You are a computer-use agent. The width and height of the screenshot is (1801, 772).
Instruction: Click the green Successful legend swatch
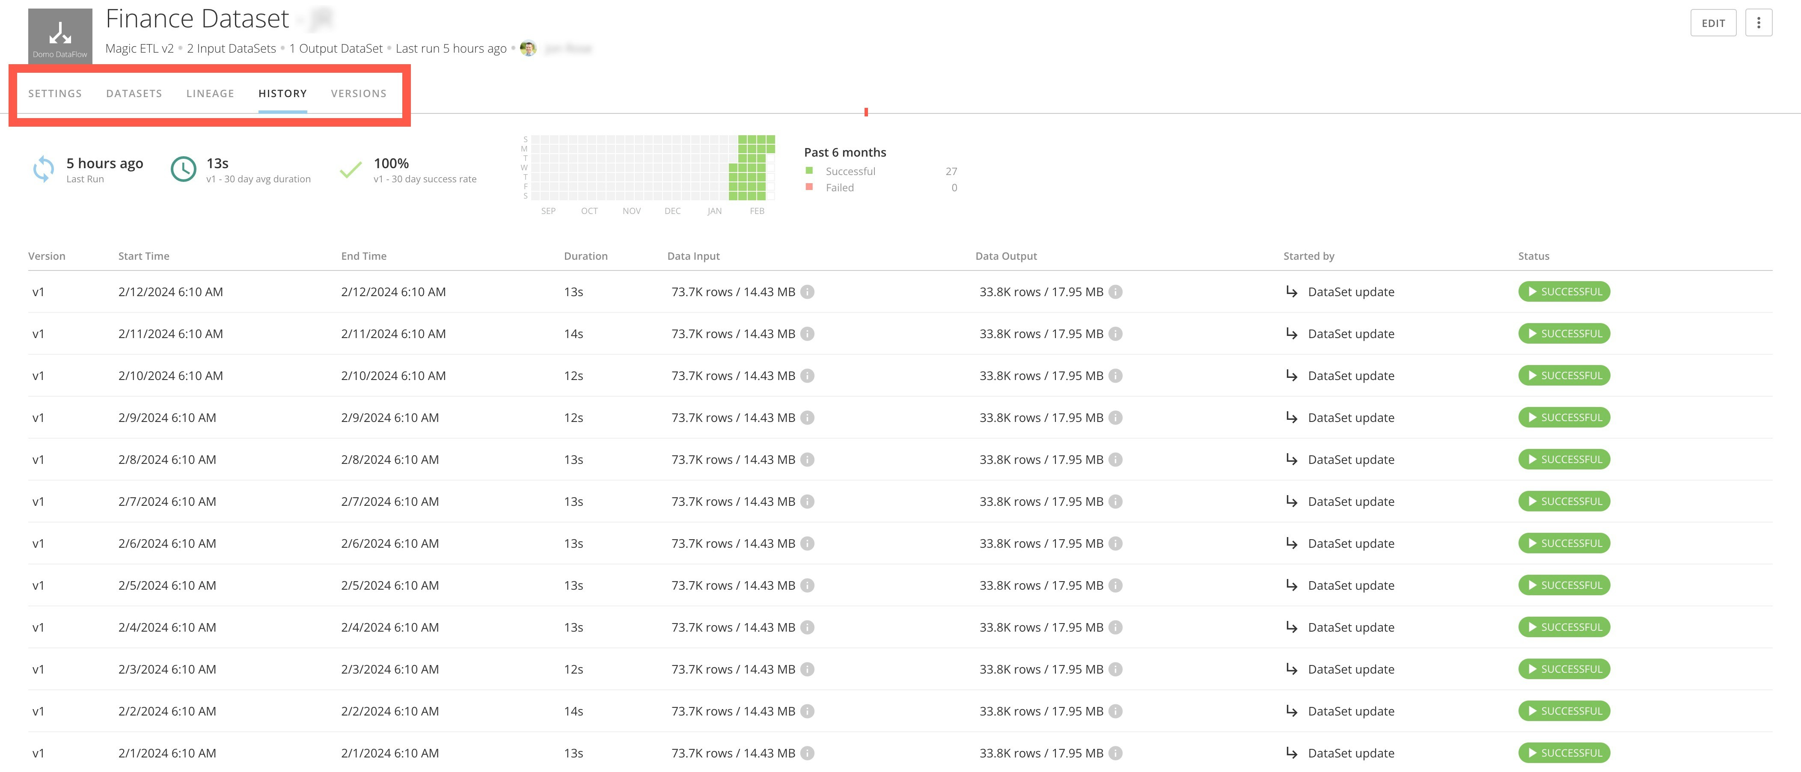click(x=810, y=171)
